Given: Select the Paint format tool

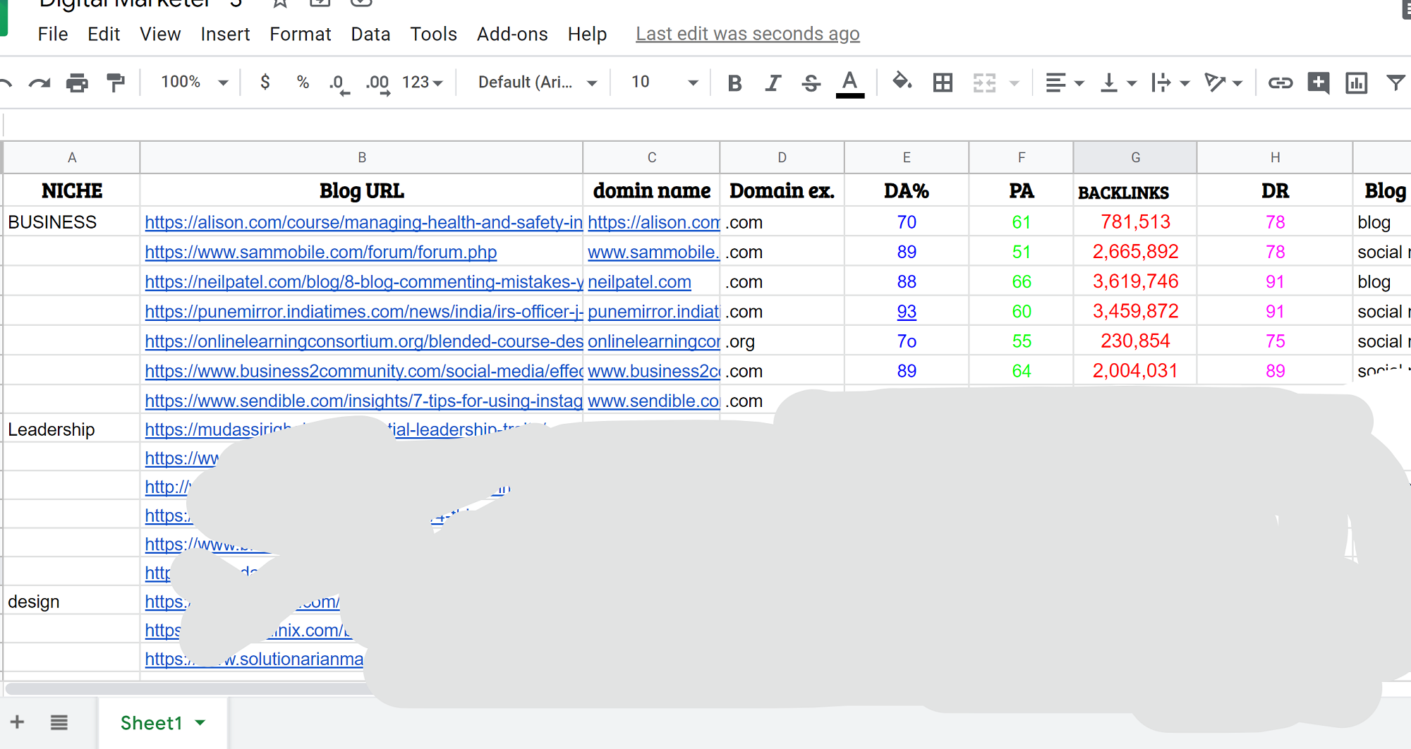Looking at the screenshot, I should 115,82.
